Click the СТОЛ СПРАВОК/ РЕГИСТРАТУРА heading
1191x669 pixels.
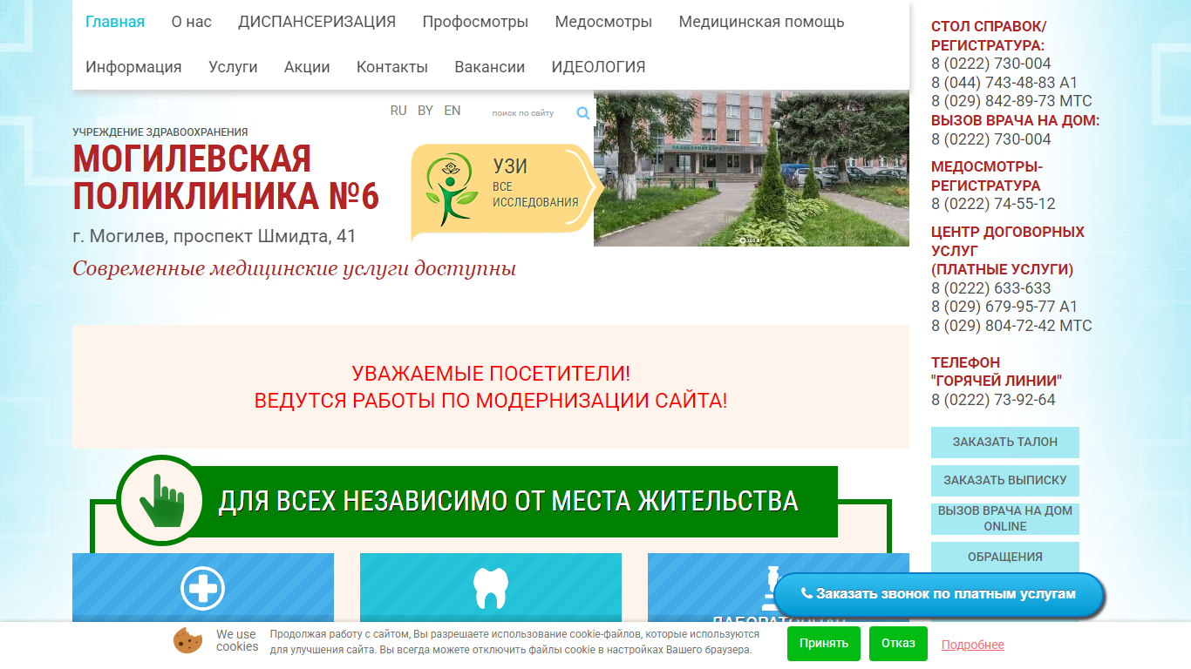pos(989,36)
